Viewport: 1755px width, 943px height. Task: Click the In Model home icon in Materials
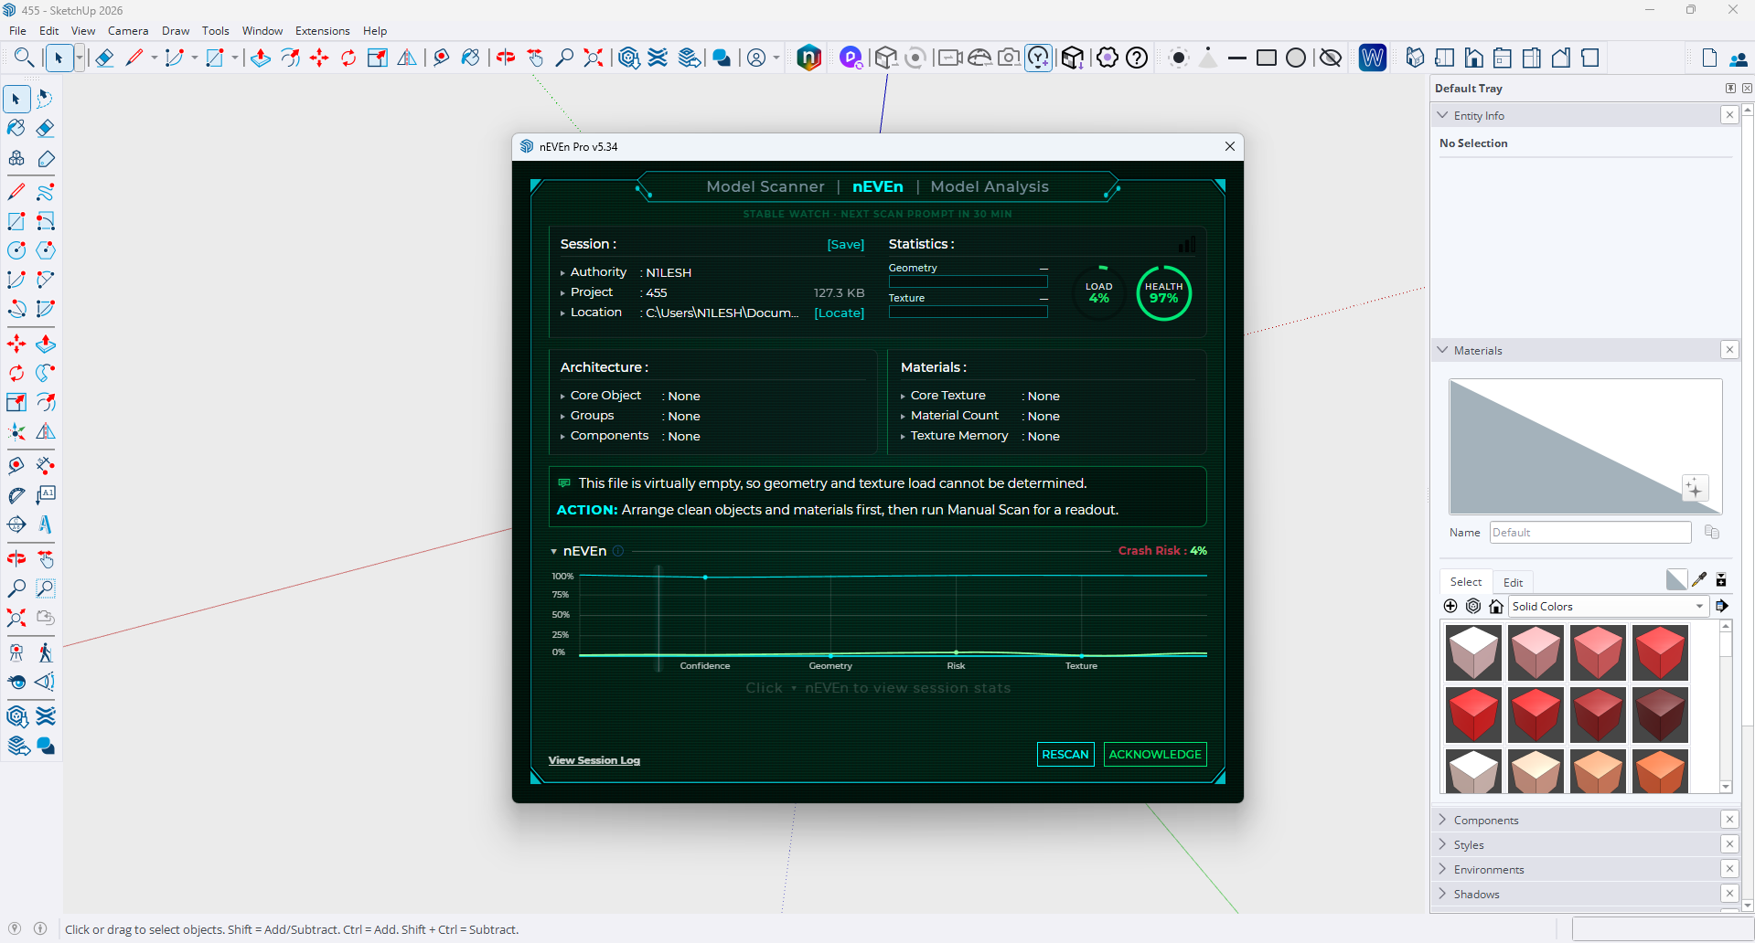(1496, 606)
